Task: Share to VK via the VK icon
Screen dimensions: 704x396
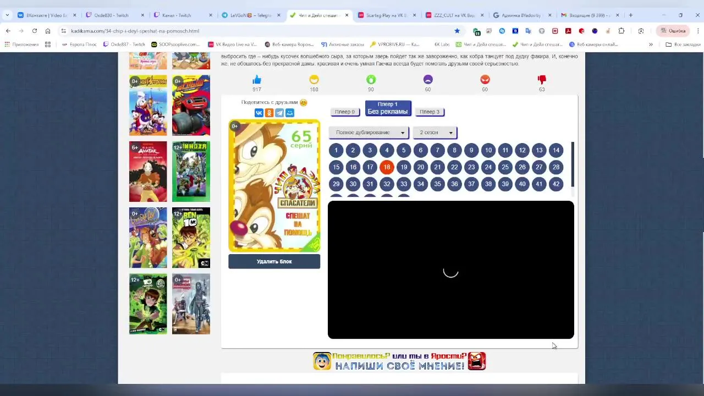Action: tap(258, 113)
